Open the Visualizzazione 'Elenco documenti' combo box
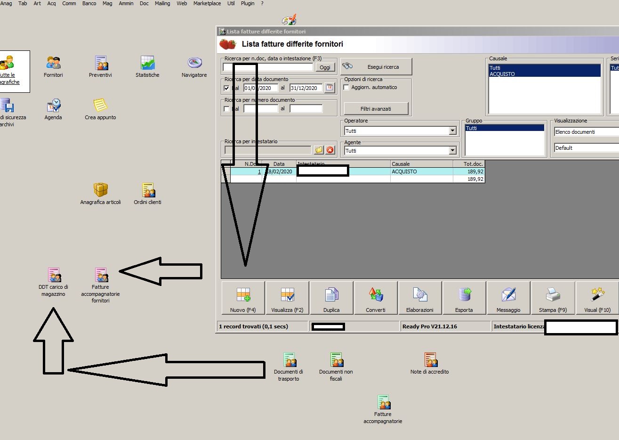 [x=587, y=132]
